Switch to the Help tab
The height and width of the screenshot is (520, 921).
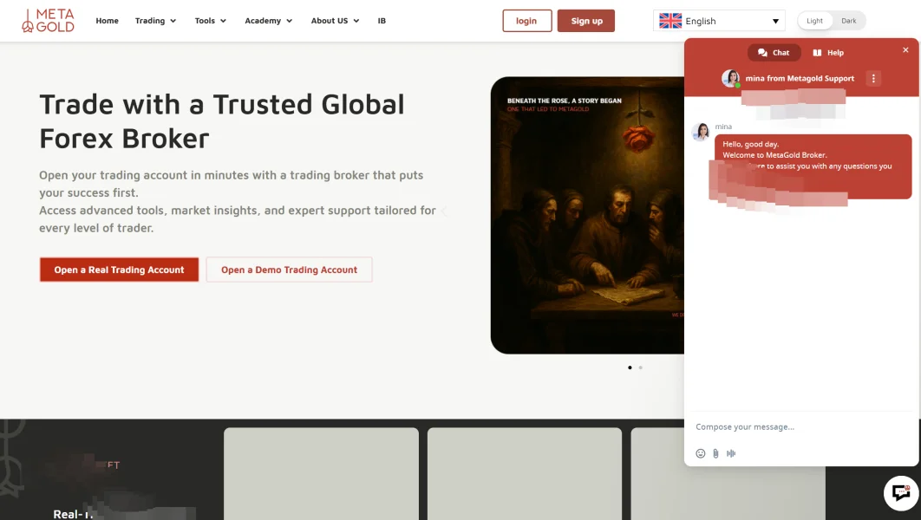828,52
